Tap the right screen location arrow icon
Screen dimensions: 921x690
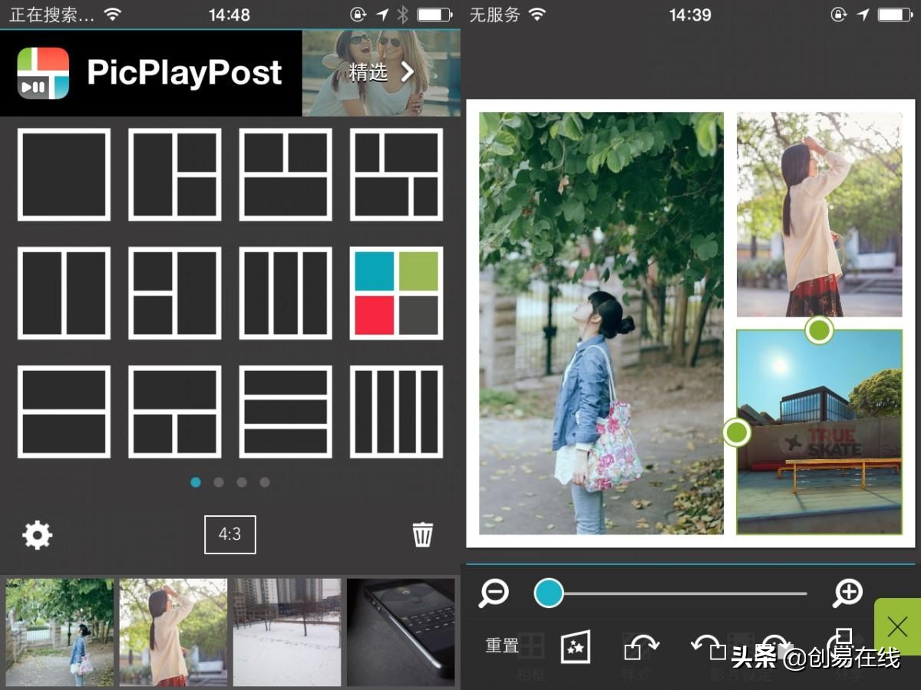[863, 15]
